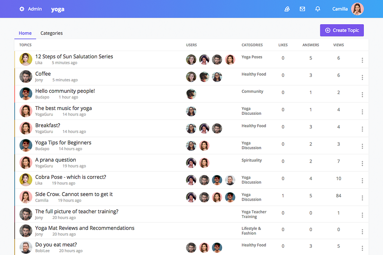This screenshot has width=383, height=255.
Task: Open the messages envelope icon
Action: [x=303, y=9]
